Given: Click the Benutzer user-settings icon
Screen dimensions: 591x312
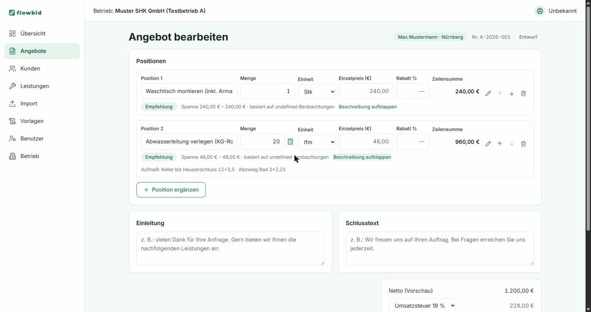Looking at the screenshot, I should pos(12,138).
